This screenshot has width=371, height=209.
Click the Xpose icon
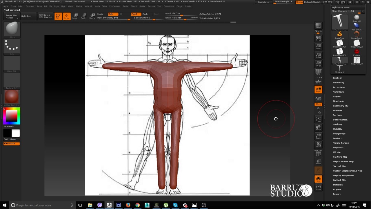click(318, 187)
